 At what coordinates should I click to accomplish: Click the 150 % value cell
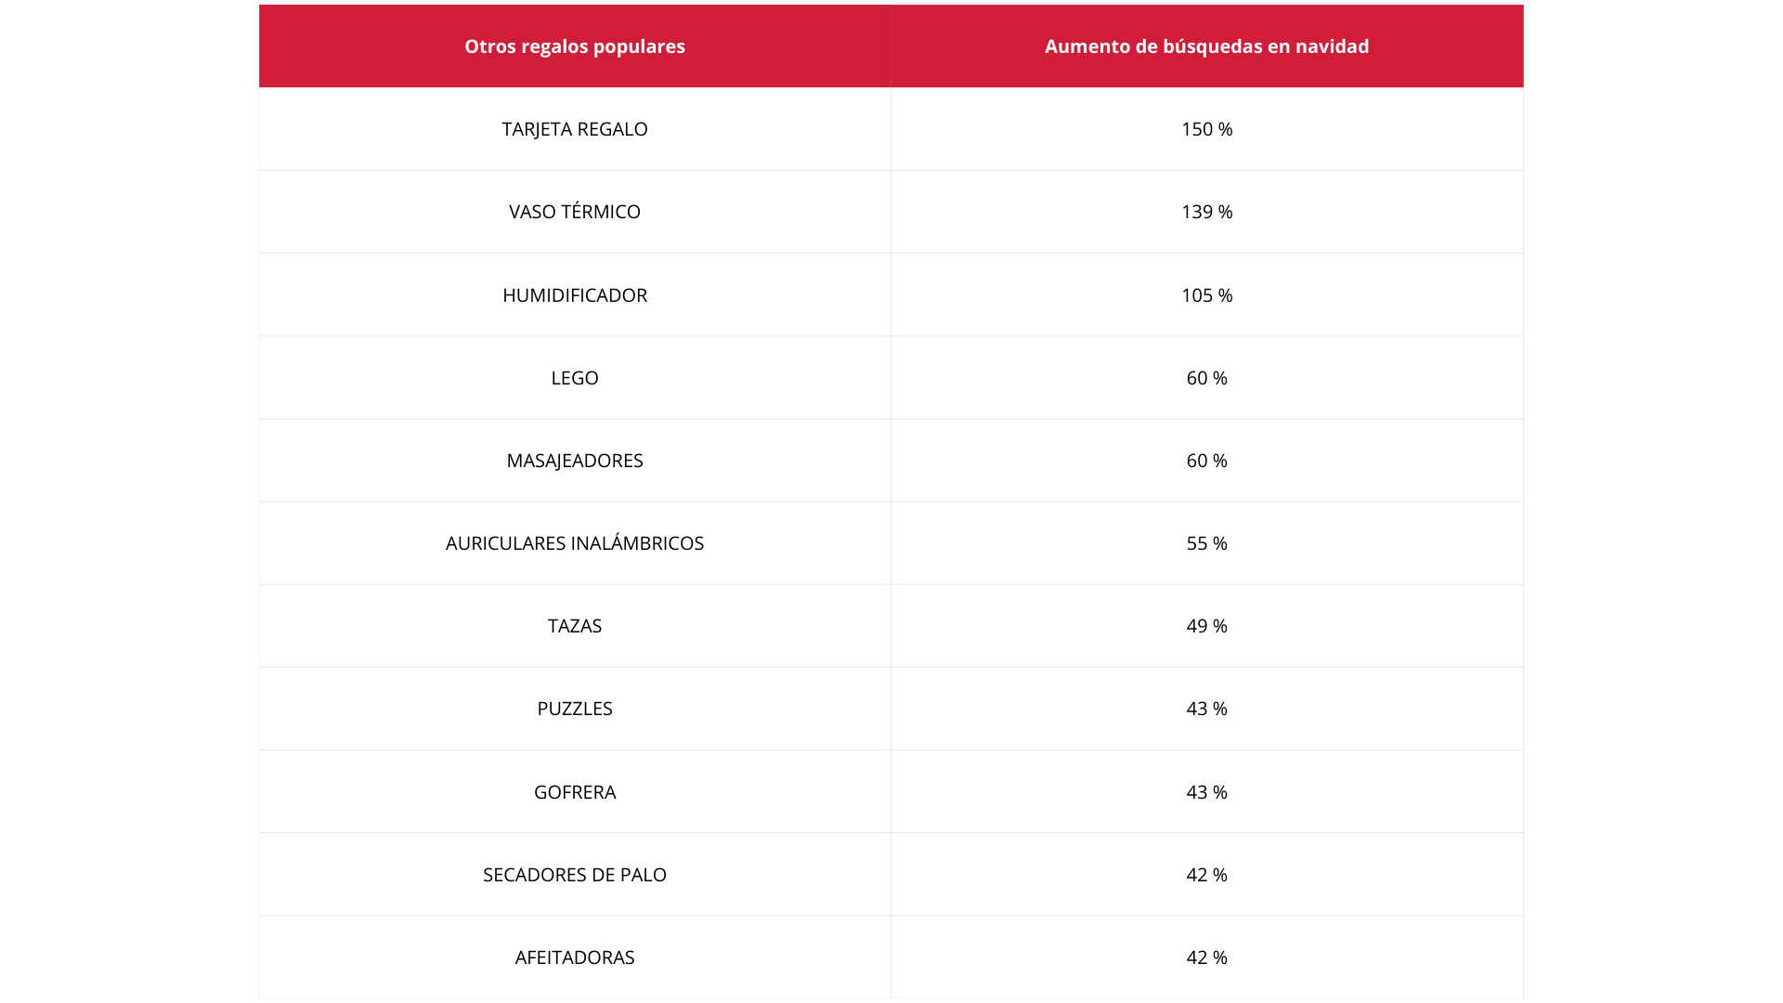[1207, 129]
